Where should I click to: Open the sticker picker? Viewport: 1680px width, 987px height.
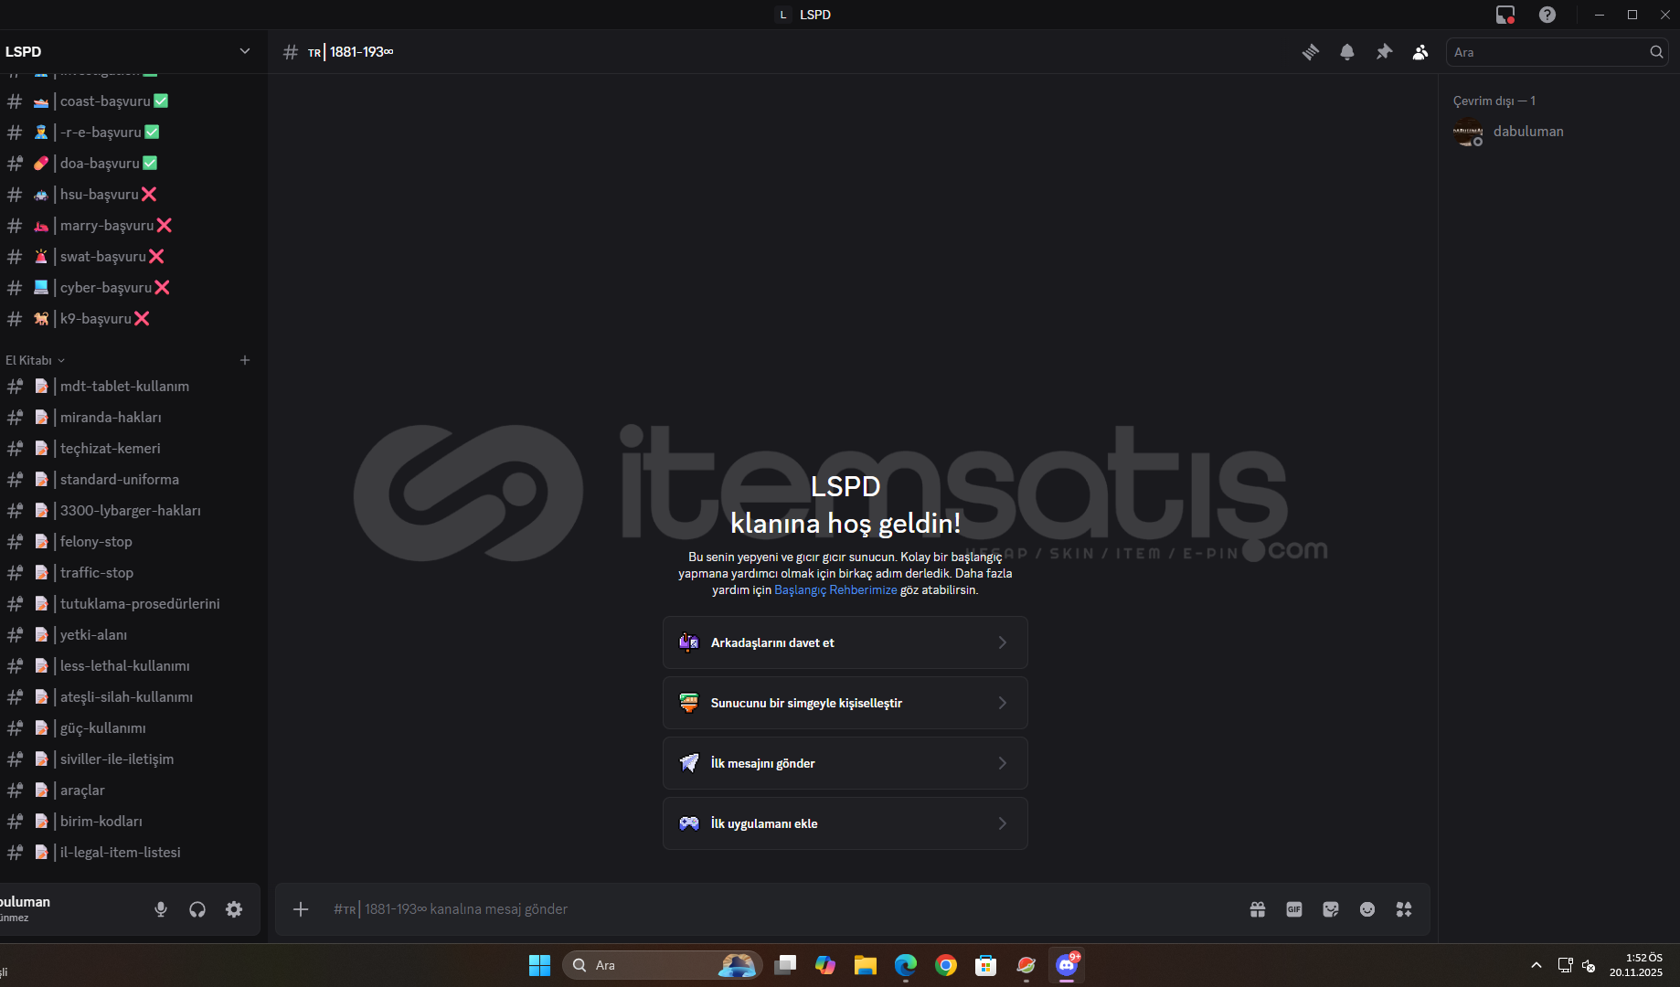[1331, 909]
